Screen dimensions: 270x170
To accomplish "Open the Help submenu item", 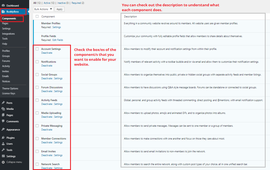I will point(5,44).
